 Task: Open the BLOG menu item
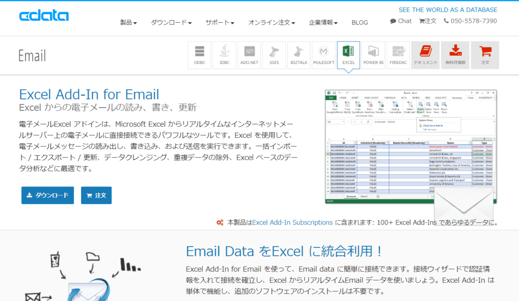click(360, 22)
